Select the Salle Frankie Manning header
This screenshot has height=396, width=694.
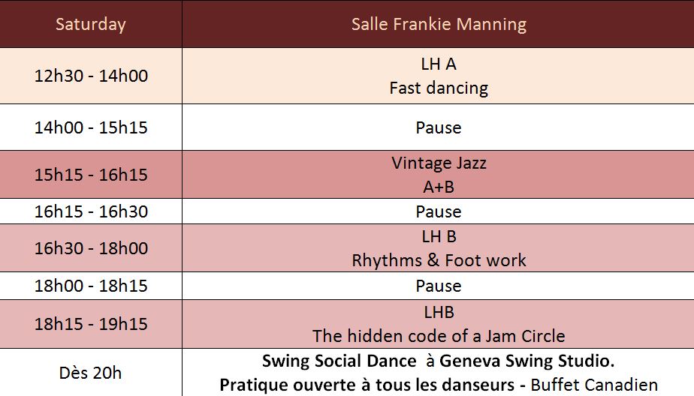click(438, 24)
